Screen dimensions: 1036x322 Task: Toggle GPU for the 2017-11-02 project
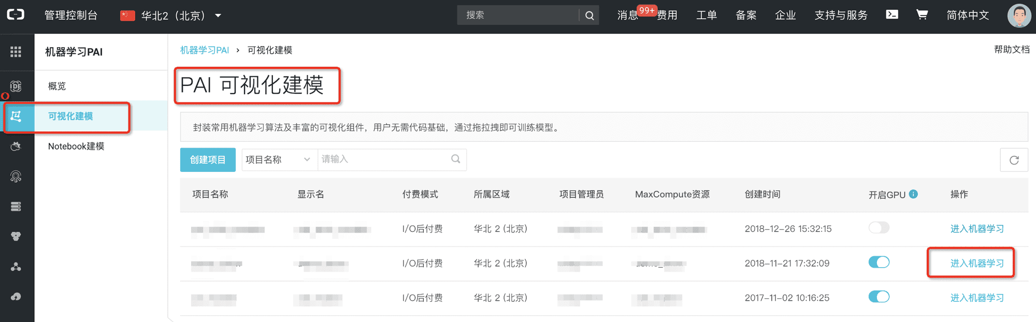click(879, 297)
